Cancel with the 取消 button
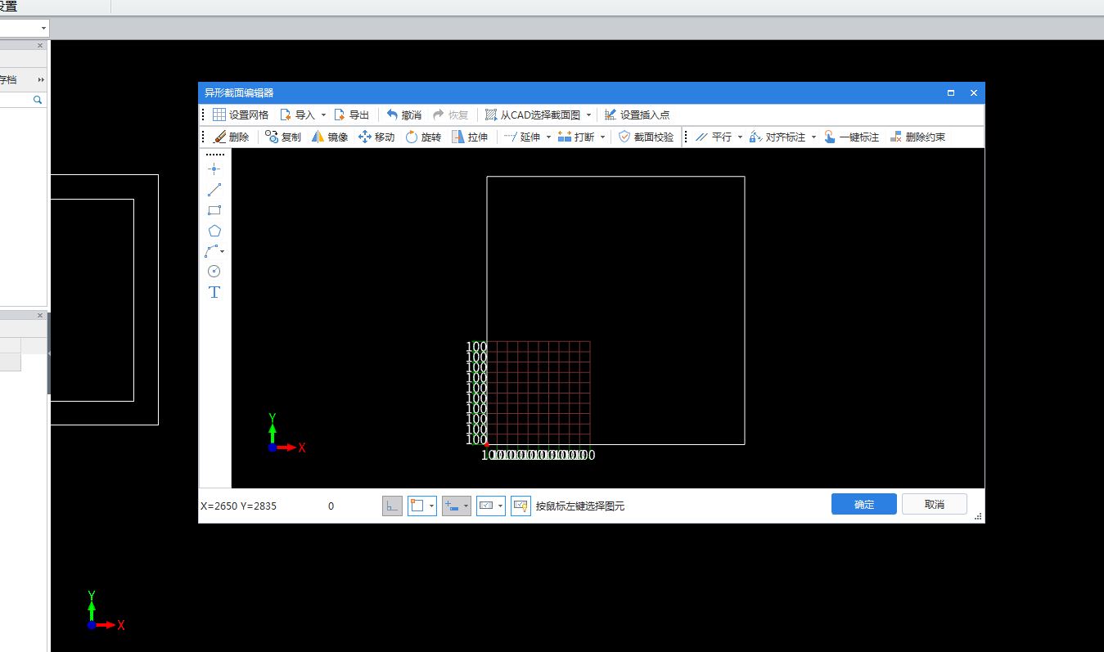Viewport: 1104px width, 652px height. coord(935,504)
